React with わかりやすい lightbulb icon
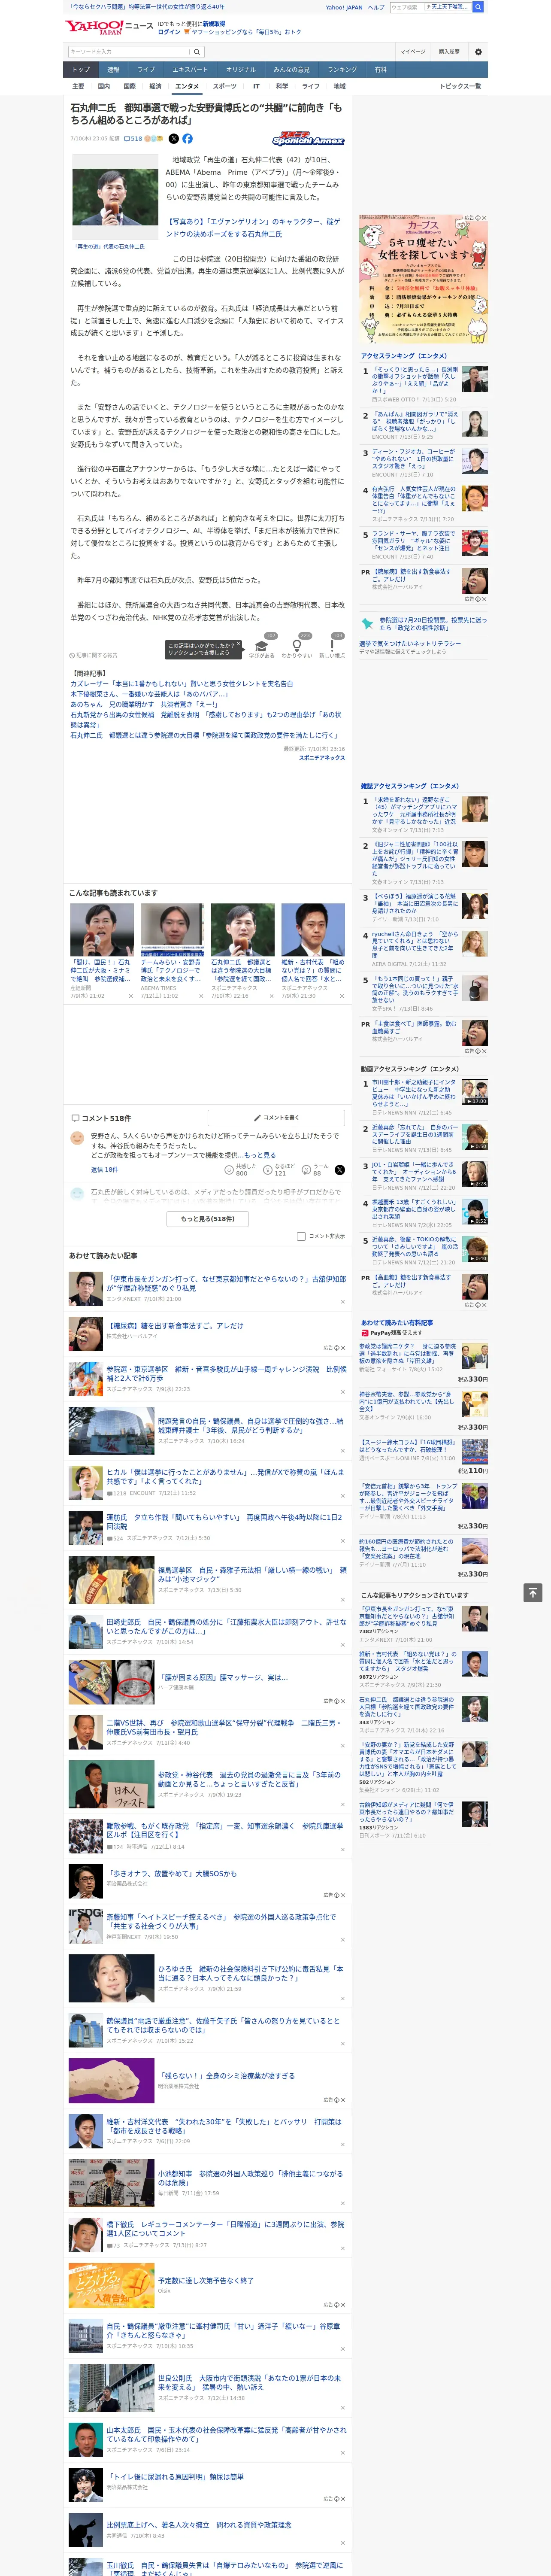Screen dimensions: 551x2576 [296, 646]
